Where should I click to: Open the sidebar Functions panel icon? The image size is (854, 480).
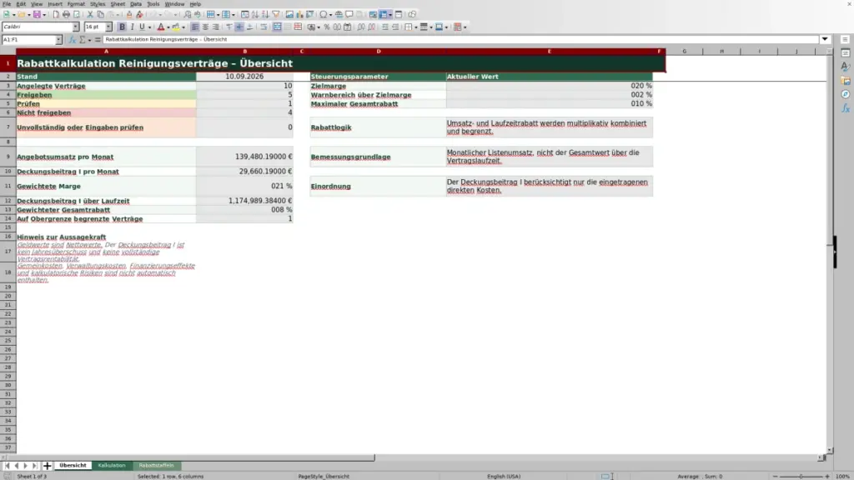pos(846,108)
